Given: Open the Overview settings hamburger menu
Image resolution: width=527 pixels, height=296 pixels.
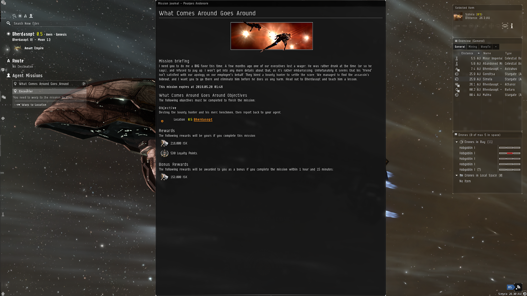Looking at the screenshot, I should tap(456, 41).
